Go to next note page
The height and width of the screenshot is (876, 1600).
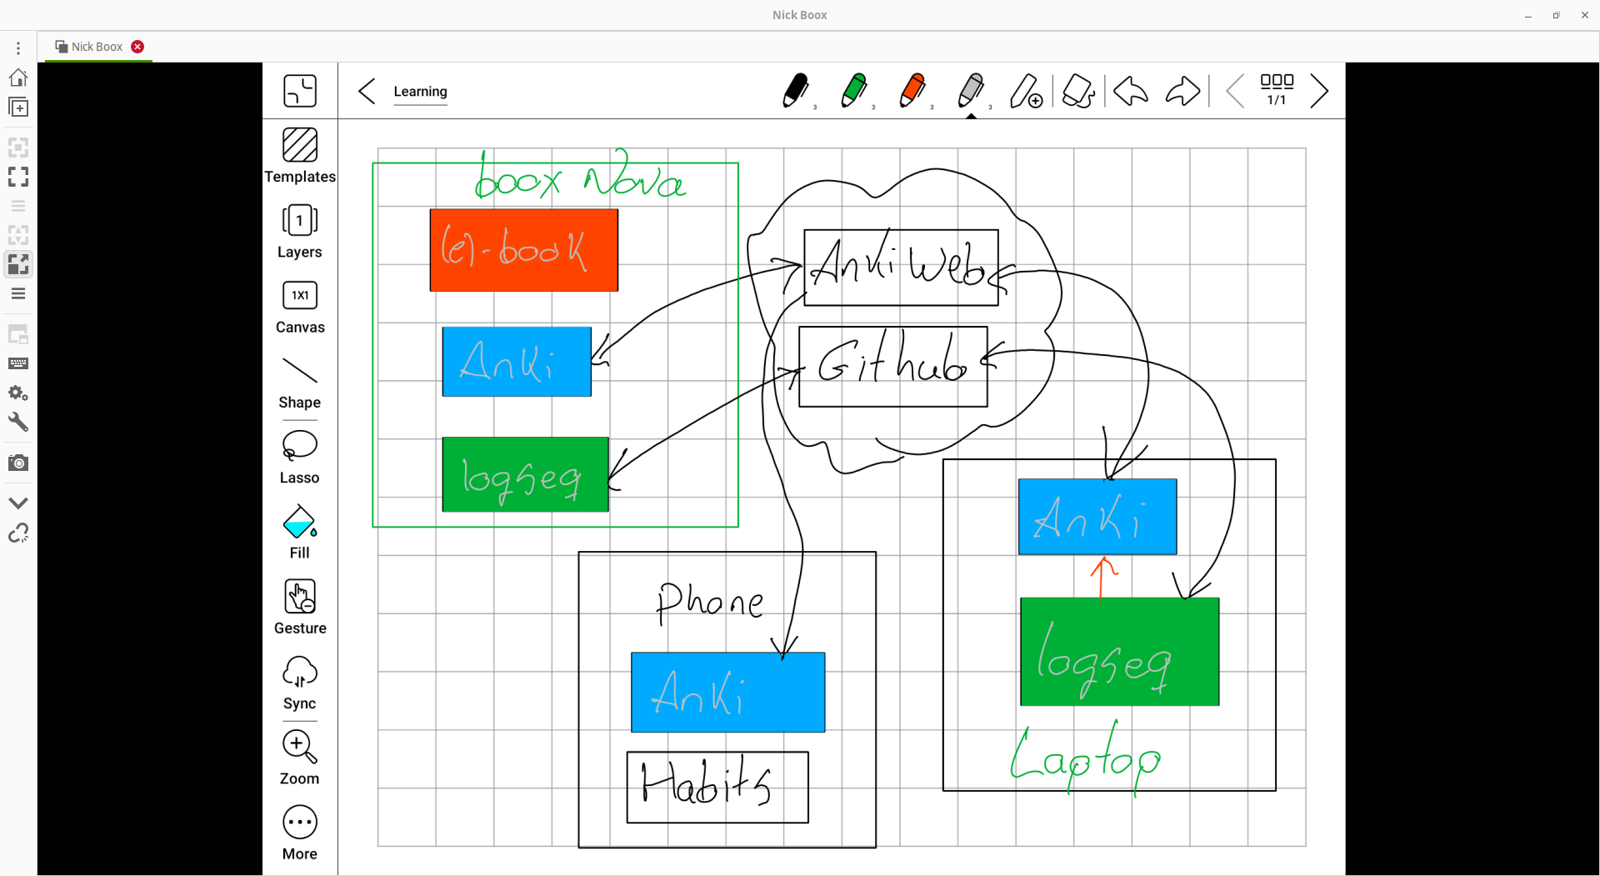1318,91
